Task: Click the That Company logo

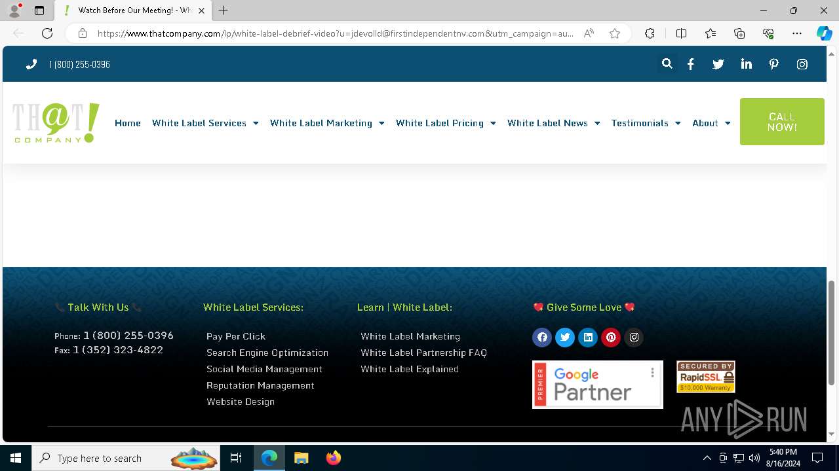Action: pyautogui.click(x=56, y=123)
